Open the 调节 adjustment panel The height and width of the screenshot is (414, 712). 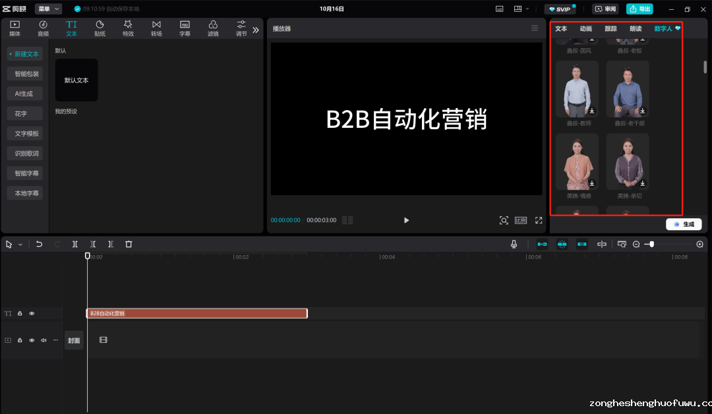241,28
